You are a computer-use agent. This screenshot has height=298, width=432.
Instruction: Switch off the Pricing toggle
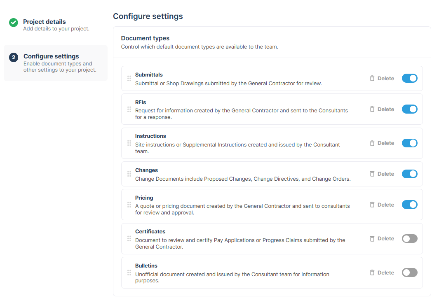[x=409, y=205]
